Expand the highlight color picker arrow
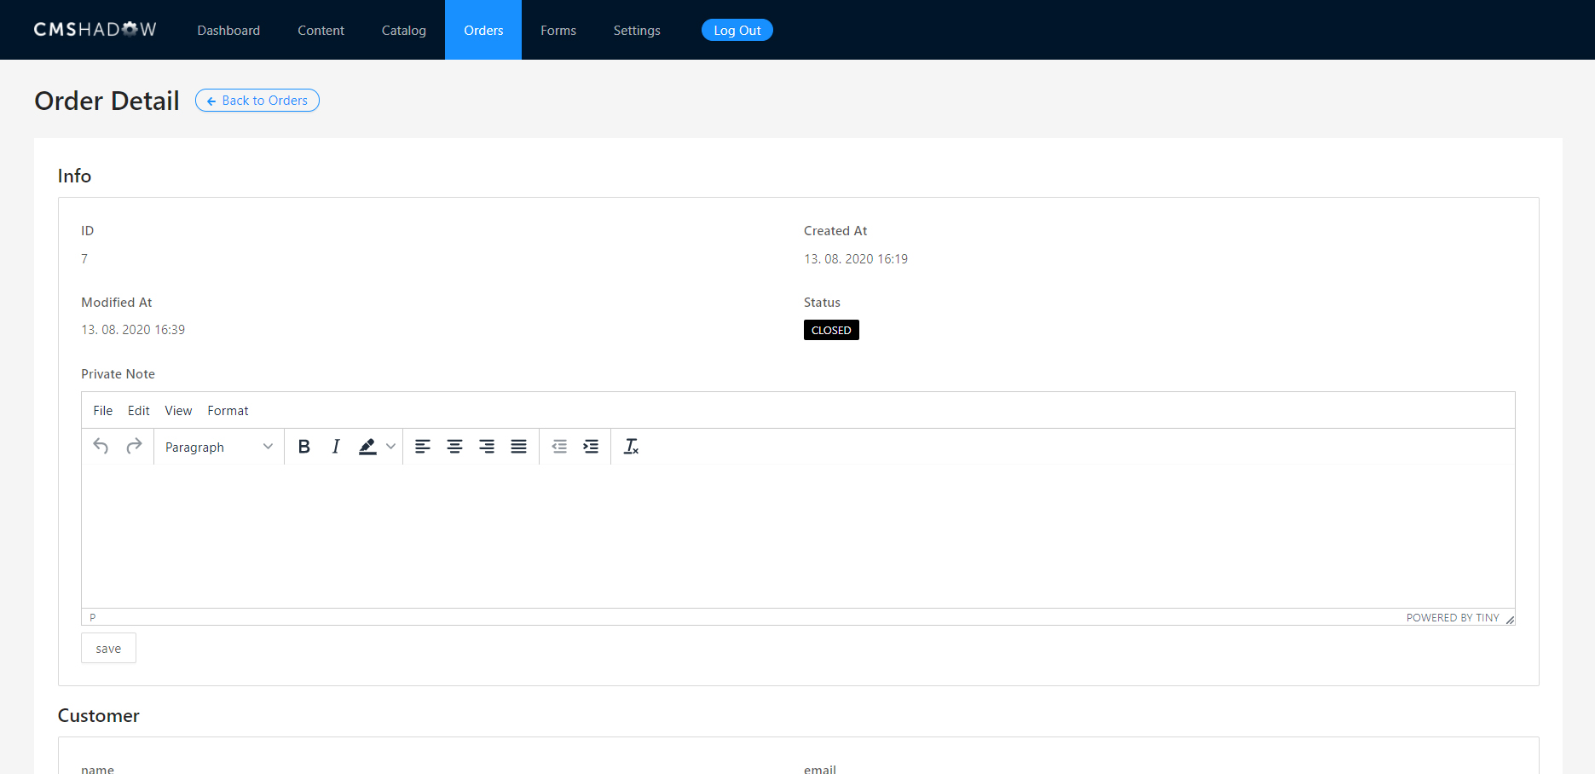Viewport: 1595px width, 774px height. pos(390,447)
